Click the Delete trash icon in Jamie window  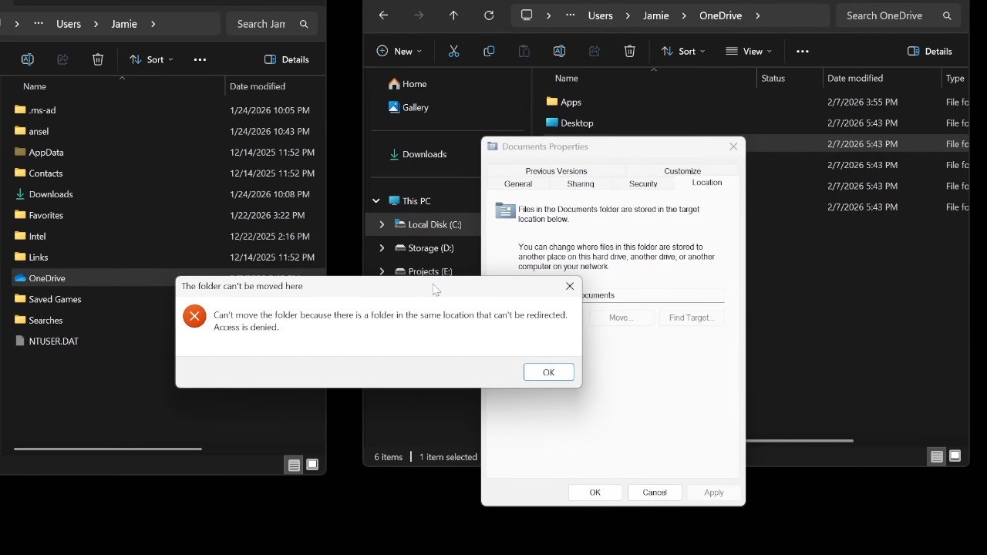(x=98, y=59)
